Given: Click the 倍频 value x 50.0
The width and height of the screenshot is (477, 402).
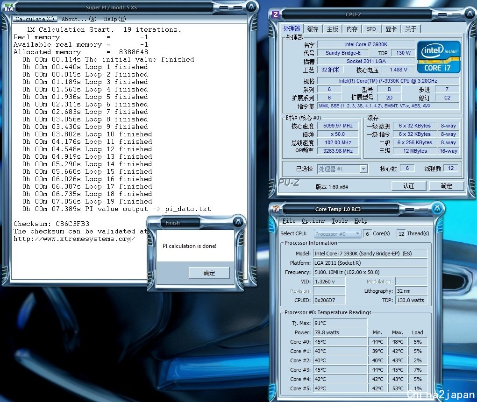Looking at the screenshot, I should [x=338, y=134].
